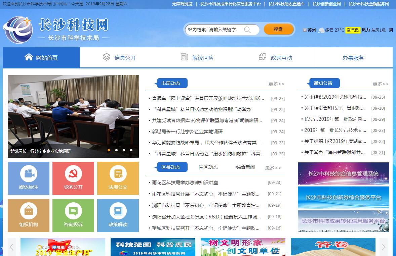
Task: Click the magnifier icon in search box
Action: tap(247, 30)
